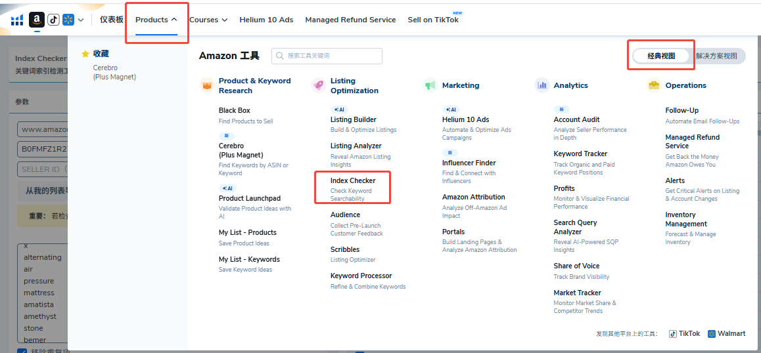The image size is (761, 353).
Task: Switch to 解决方案视图 view
Action: pos(716,56)
